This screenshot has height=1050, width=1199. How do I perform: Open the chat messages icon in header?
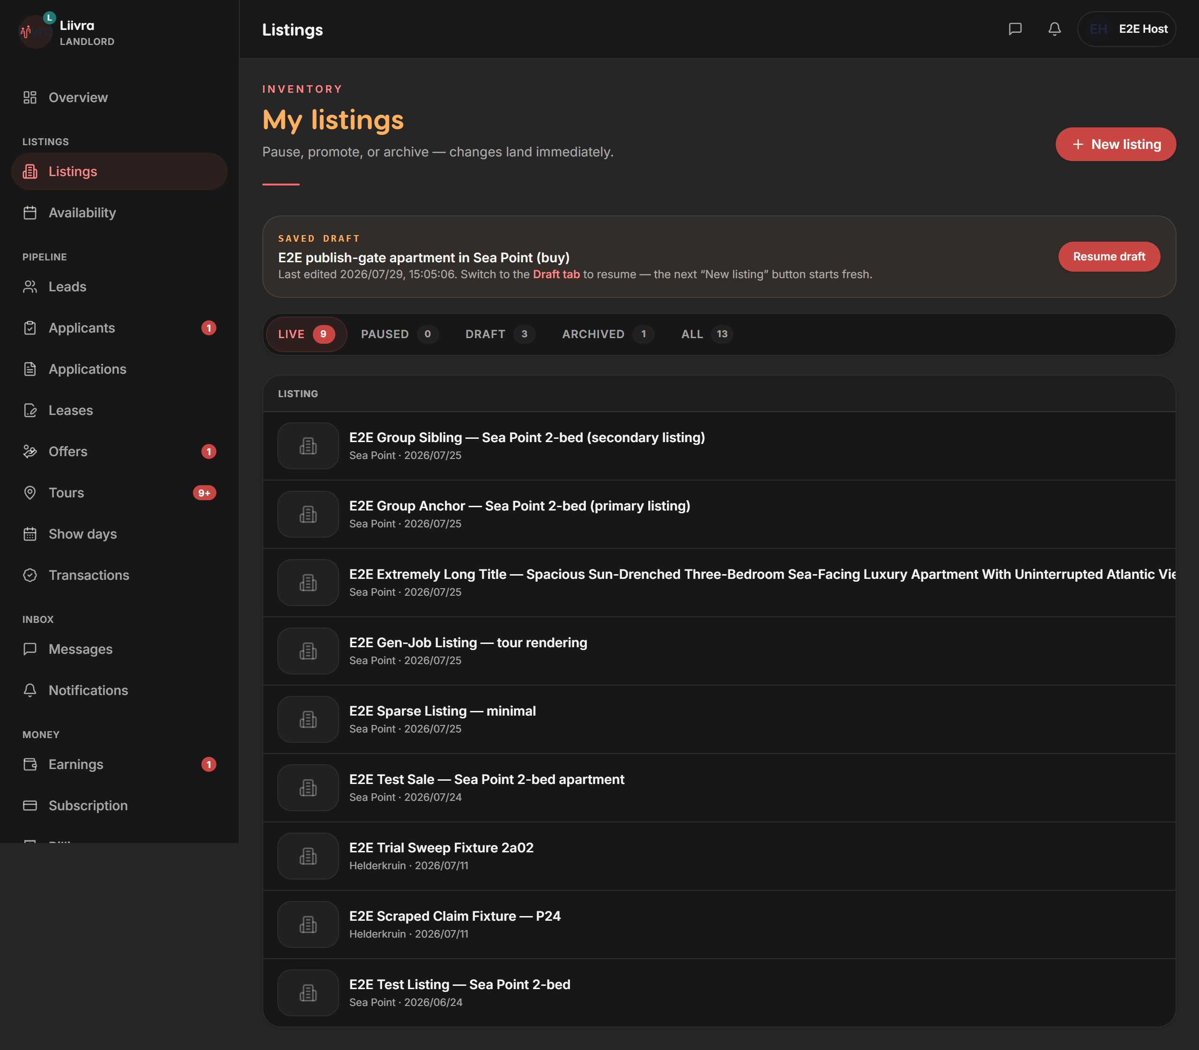(x=1015, y=29)
